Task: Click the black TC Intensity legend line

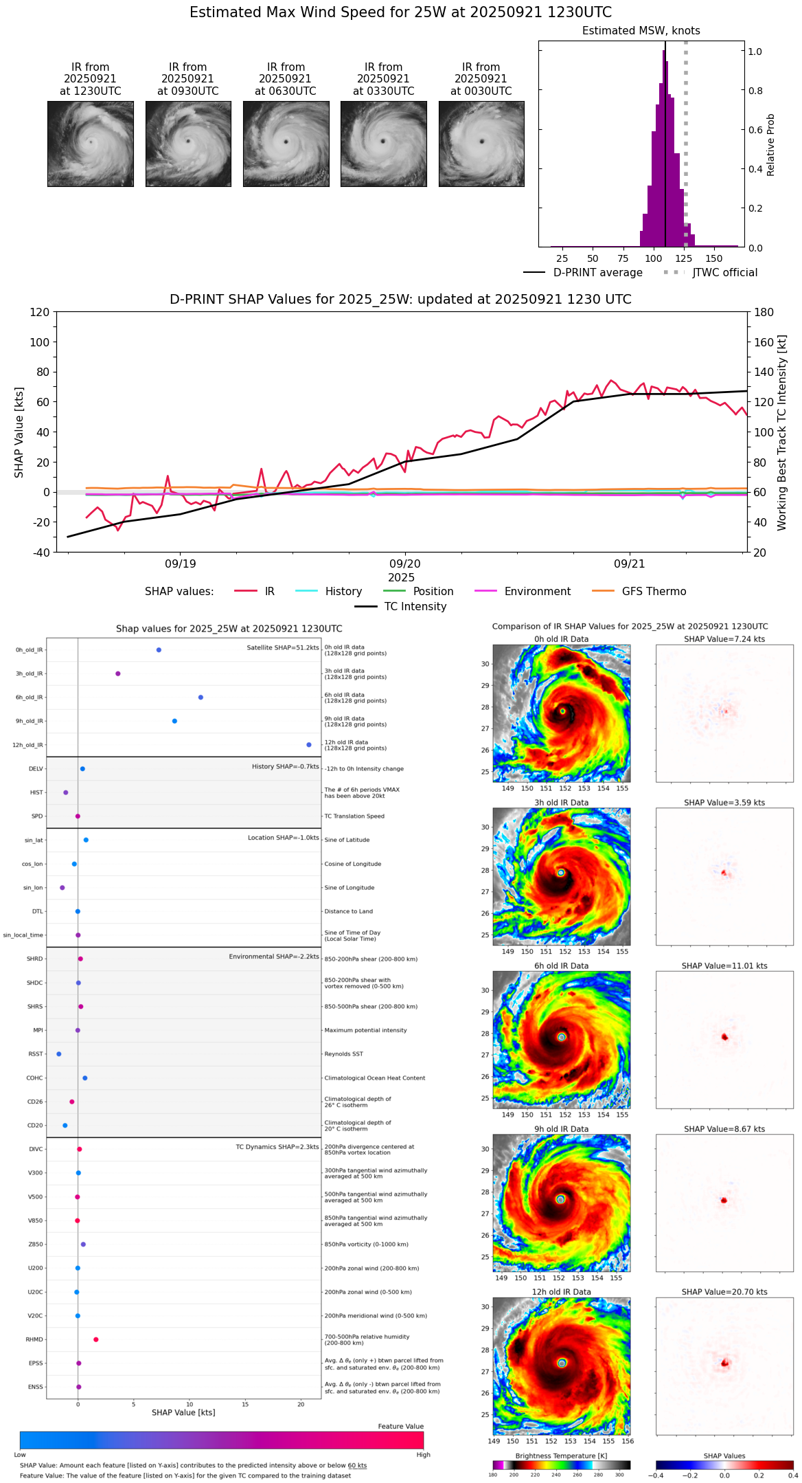Action: click(x=400, y=606)
